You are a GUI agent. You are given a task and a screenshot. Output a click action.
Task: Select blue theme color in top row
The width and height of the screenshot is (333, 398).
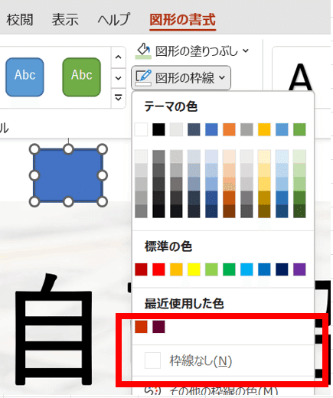[x=211, y=129]
